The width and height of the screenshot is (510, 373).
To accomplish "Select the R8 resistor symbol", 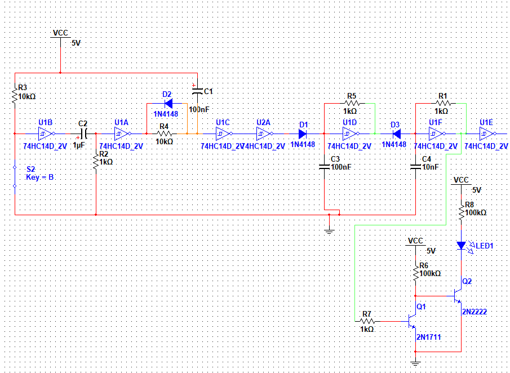I will (461, 211).
